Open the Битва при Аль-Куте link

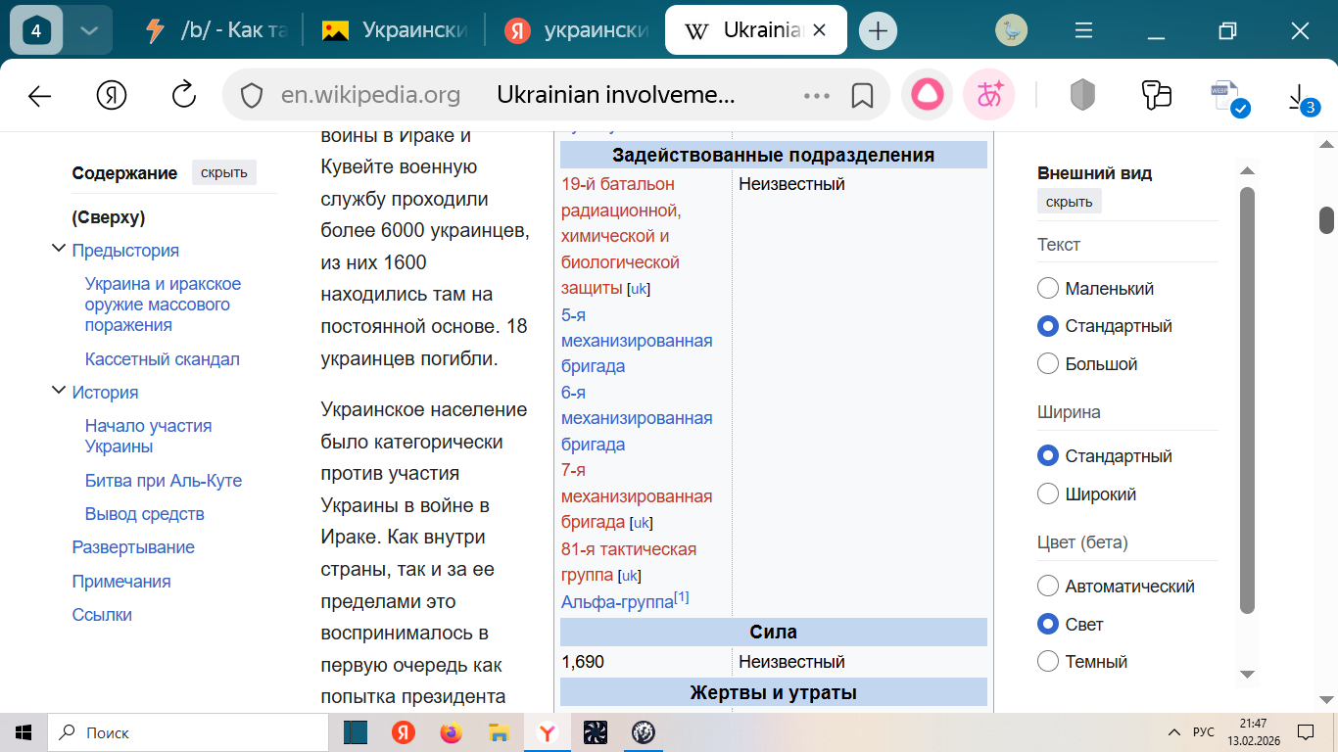pos(163,481)
